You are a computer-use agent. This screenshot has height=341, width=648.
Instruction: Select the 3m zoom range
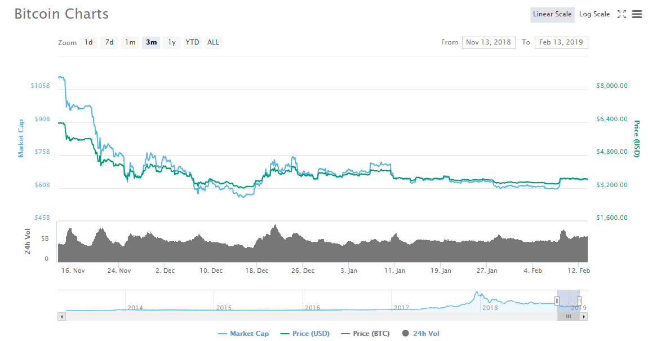tap(151, 42)
